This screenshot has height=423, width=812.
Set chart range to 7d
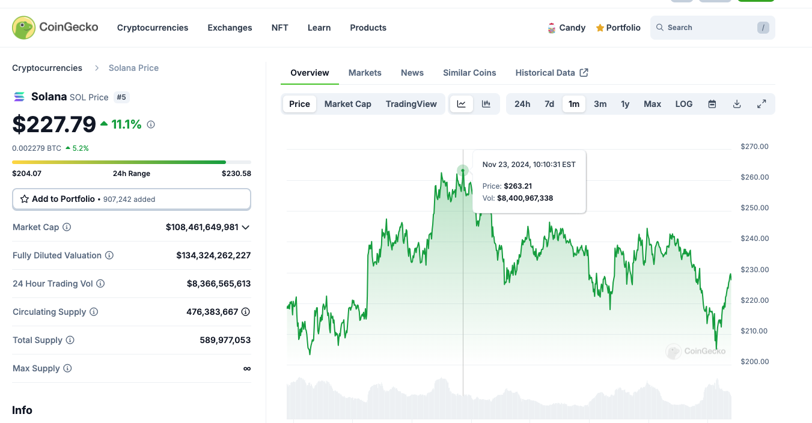549,104
